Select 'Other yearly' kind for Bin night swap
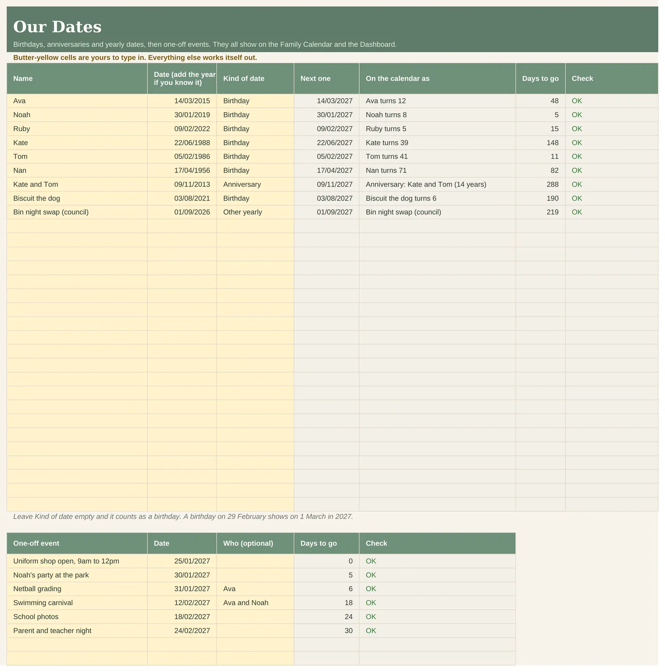Screen dimensions: 665x672 255,213
